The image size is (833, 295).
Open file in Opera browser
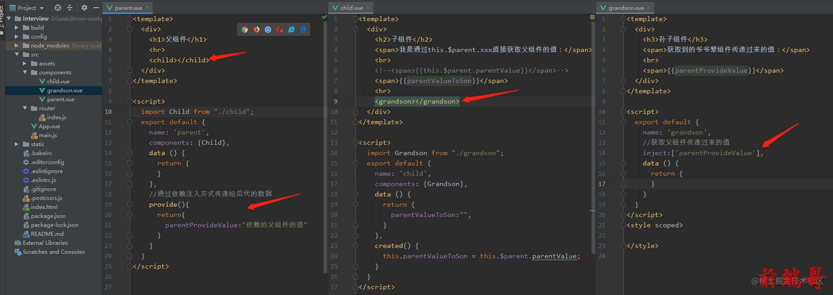(280, 30)
